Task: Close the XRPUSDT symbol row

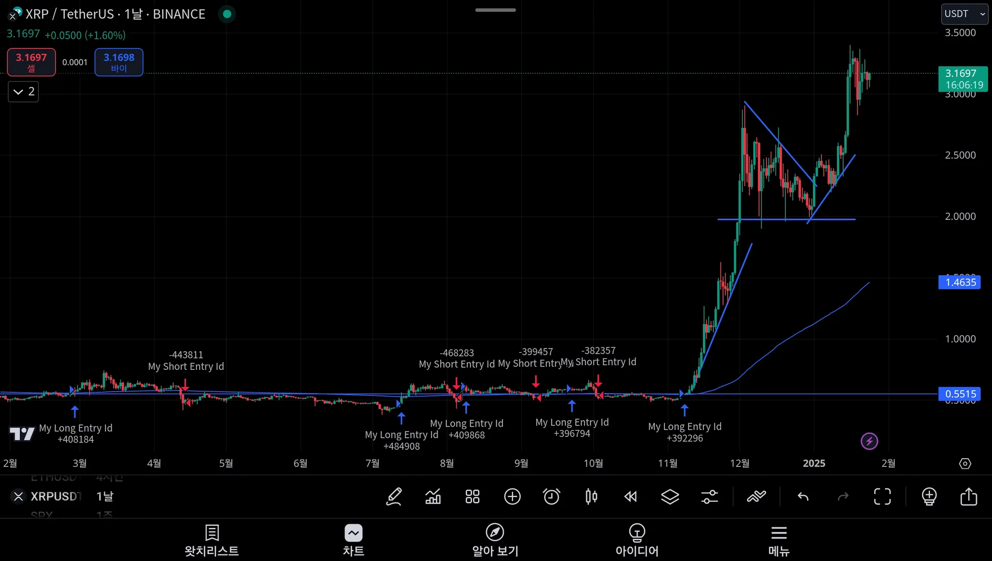Action: [x=18, y=497]
